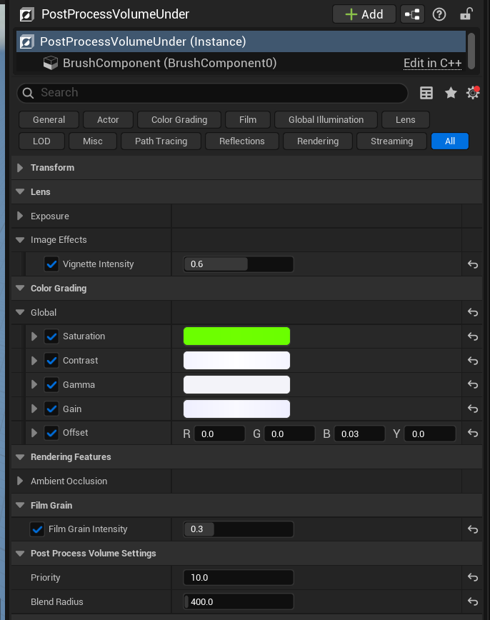Screen dimensions: 490x620
Task: Collapse the Color Grading section
Action: coord(20,289)
